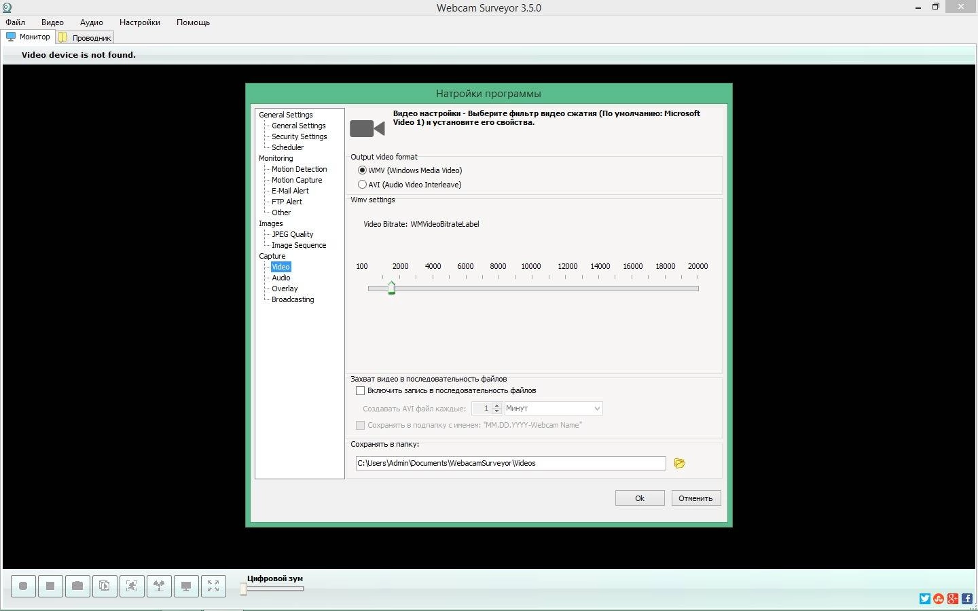Open the Аудио menu
The height and width of the screenshot is (611, 978).
92,22
